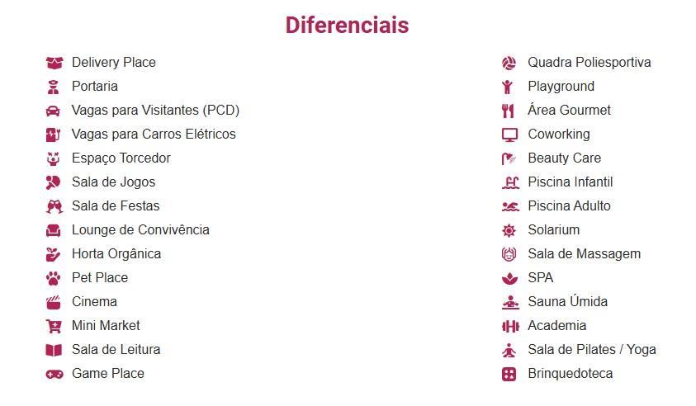Viewport: 696px width, 406px height.
Task: Click the dumbbell Academia icon
Action: [x=510, y=327]
